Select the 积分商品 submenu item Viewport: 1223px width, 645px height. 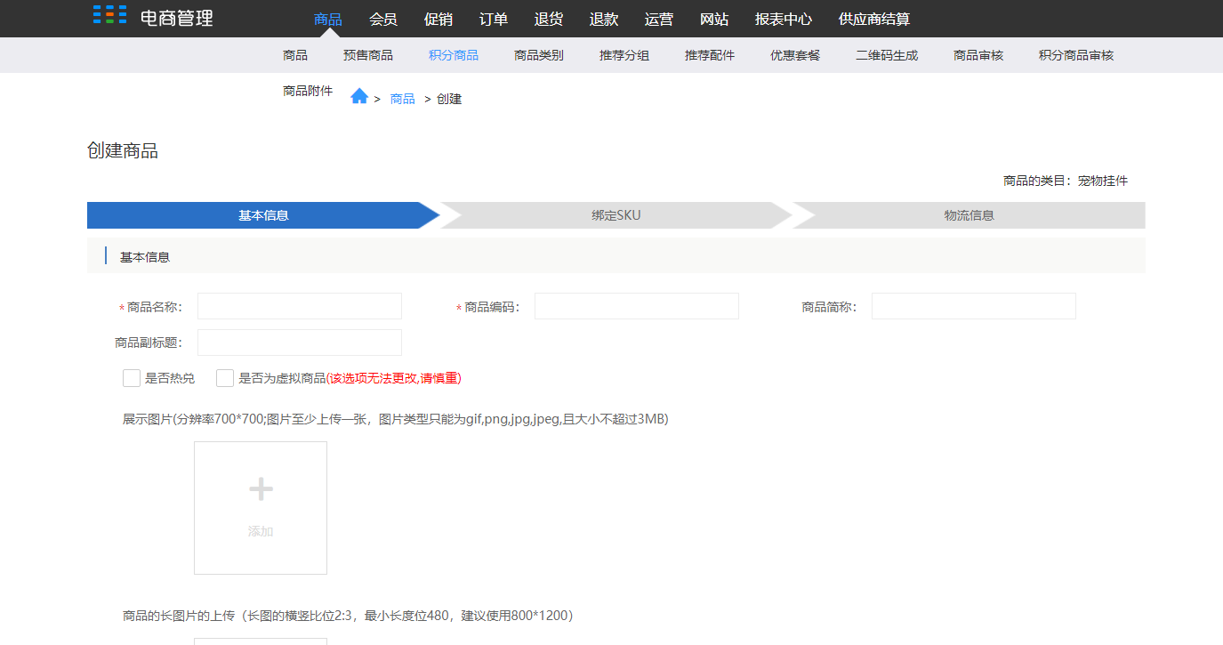(x=454, y=55)
